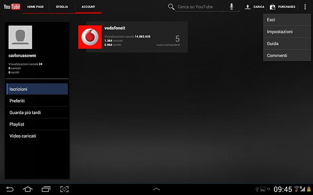The height and width of the screenshot is (195, 313).
Task: Open Impostazioni in the overflow menu
Action: coord(287,32)
